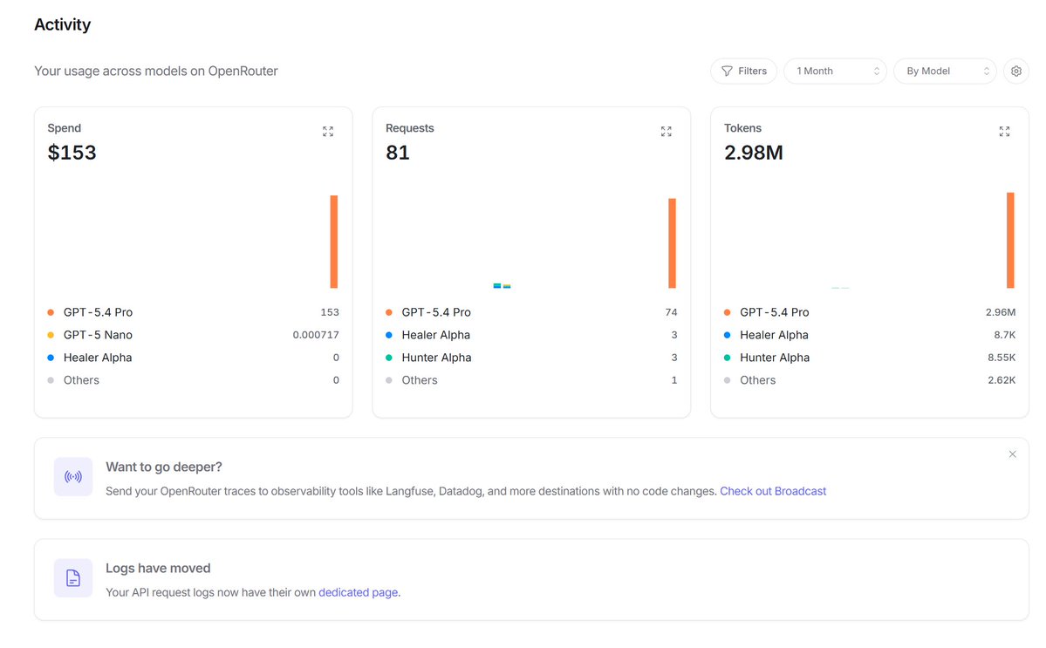Image resolution: width=1046 pixels, height=648 pixels.
Task: Click the 81 total requests value
Action: 398,153
